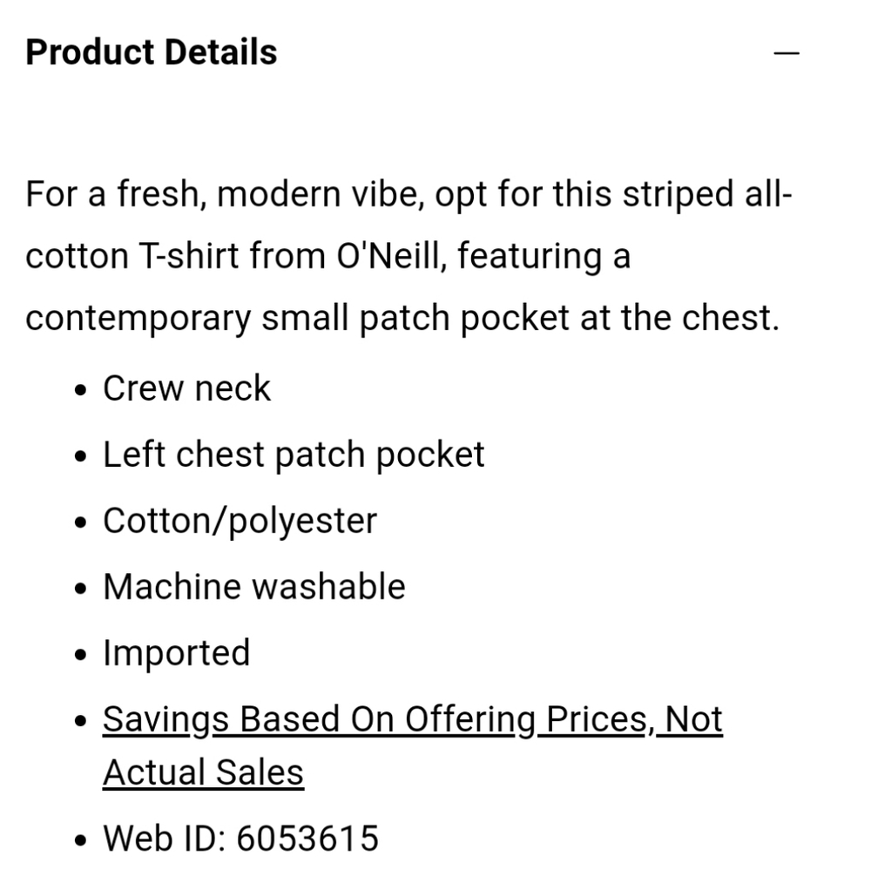Click the bullet dot beside Machine washable
The image size is (871, 869).
pos(81,589)
